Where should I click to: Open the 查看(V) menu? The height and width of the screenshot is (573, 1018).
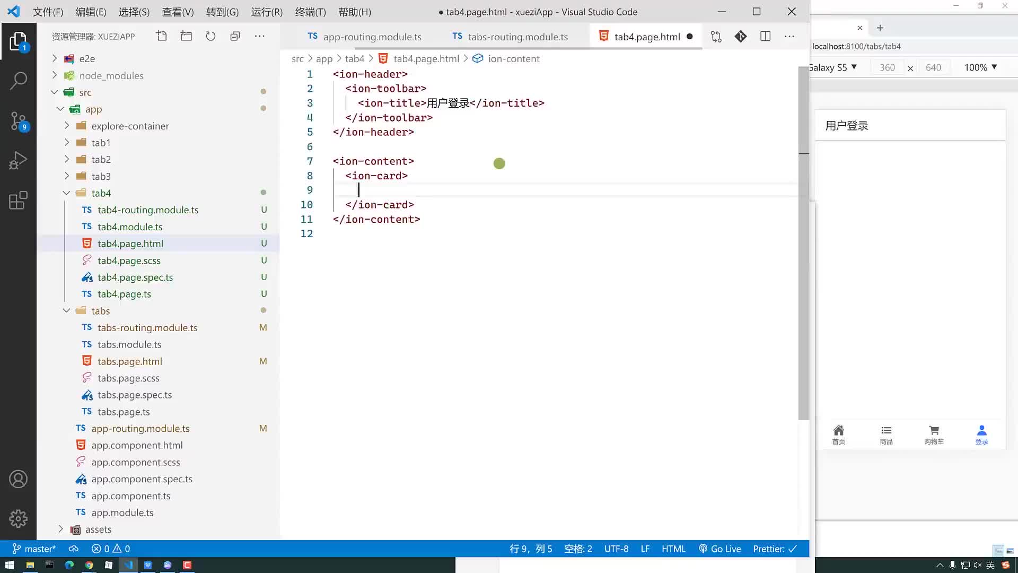point(178,12)
